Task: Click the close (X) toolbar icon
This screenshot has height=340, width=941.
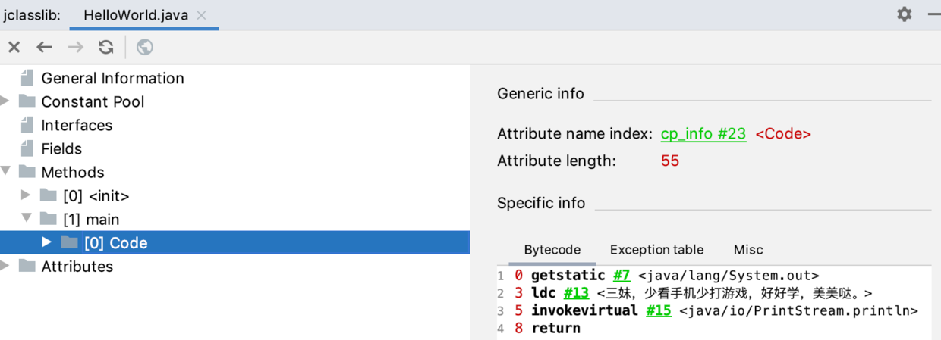Action: coord(14,47)
